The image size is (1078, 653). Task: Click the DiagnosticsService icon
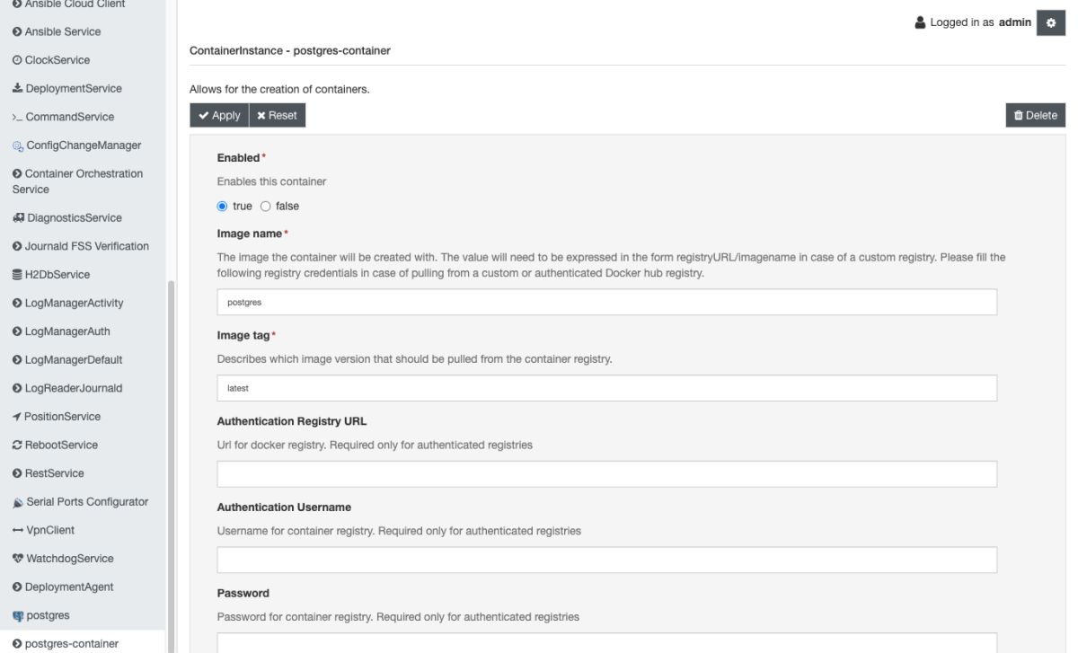tap(17, 218)
